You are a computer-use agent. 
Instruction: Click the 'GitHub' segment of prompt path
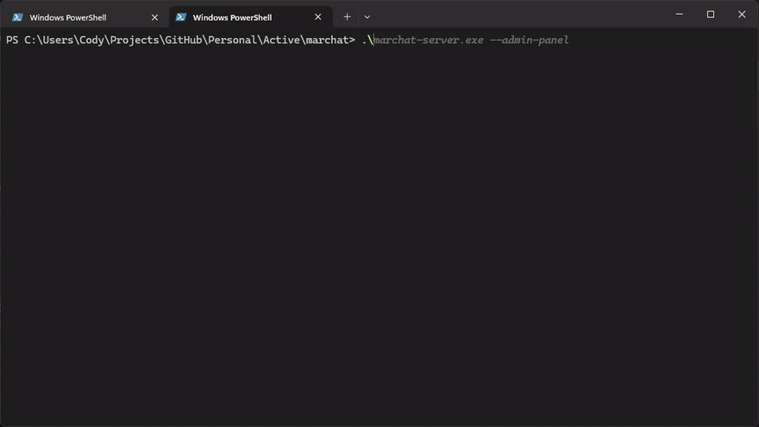[x=184, y=41]
